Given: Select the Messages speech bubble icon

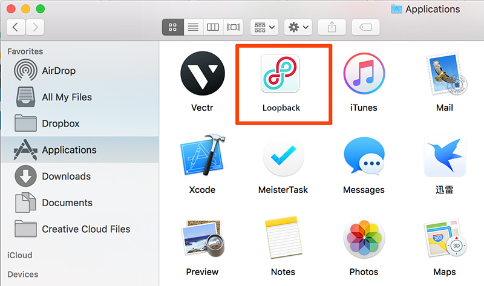Looking at the screenshot, I should 364,156.
